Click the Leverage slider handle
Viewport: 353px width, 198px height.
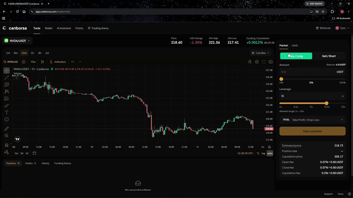coord(327,103)
